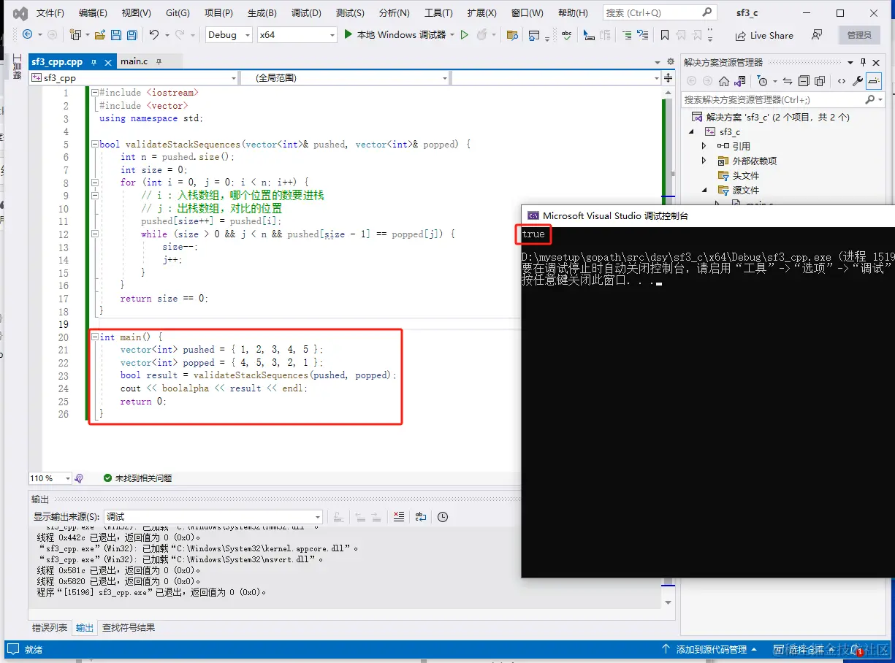Click the 本地 Windows 调试器 run button
This screenshot has width=895, height=663.
[x=395, y=34]
